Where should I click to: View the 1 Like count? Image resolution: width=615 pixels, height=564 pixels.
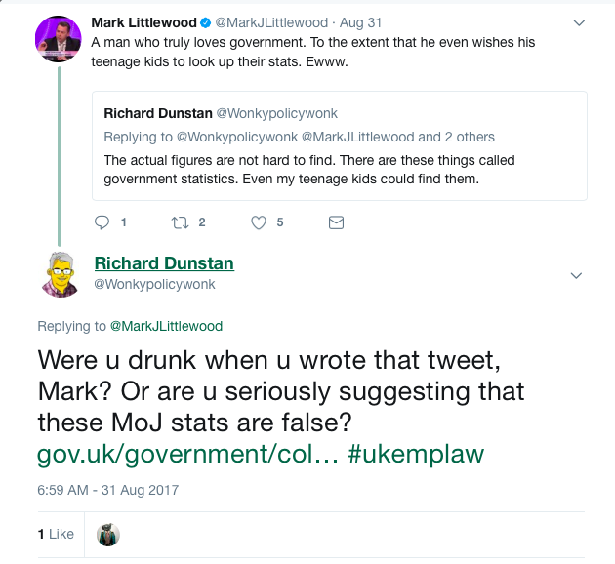point(56,534)
